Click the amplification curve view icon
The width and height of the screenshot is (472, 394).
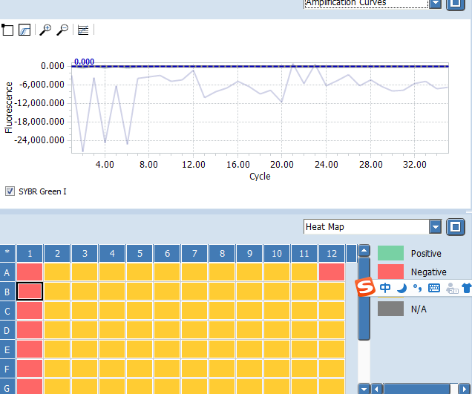(24, 30)
